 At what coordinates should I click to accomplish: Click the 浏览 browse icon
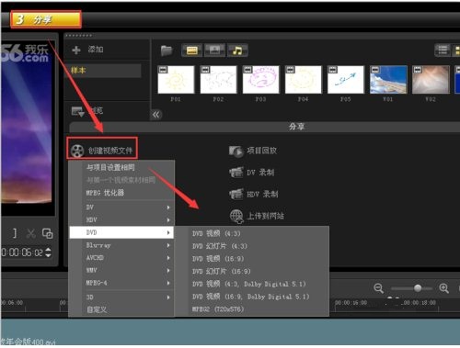77,111
